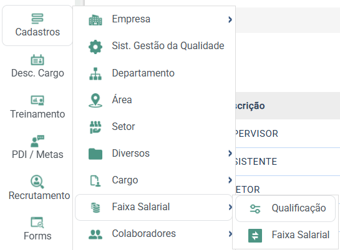Click the Recrutamento magnifier icon
This screenshot has width=340, height=250.
[x=37, y=182]
